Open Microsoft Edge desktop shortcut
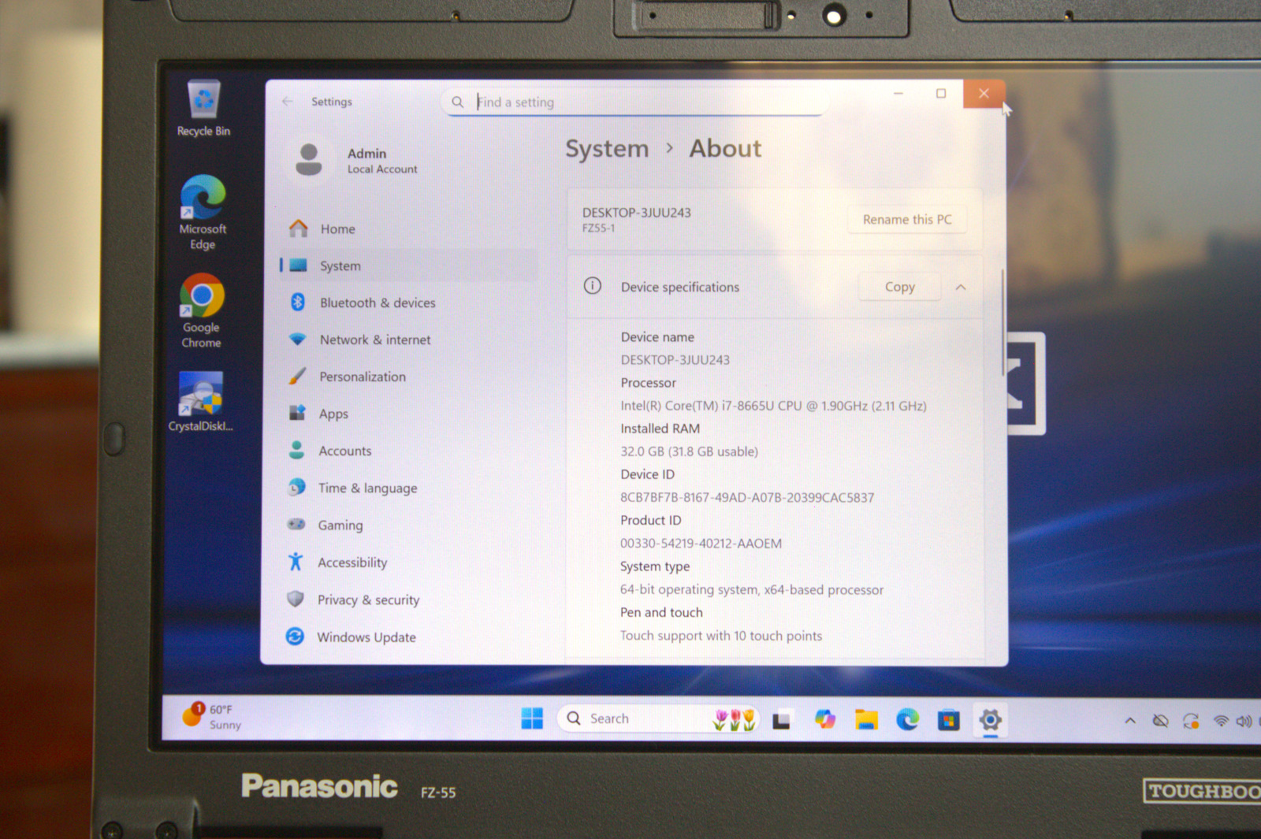The height and width of the screenshot is (839, 1261). [x=203, y=212]
